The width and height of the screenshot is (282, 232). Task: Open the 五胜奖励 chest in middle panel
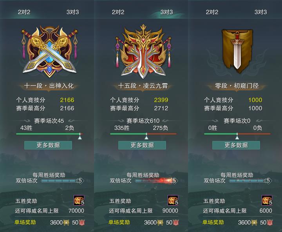[173, 200]
